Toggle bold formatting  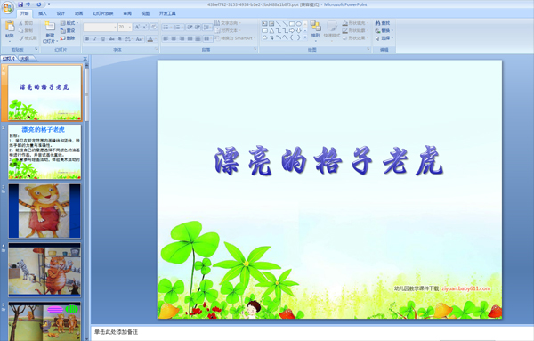coord(87,39)
